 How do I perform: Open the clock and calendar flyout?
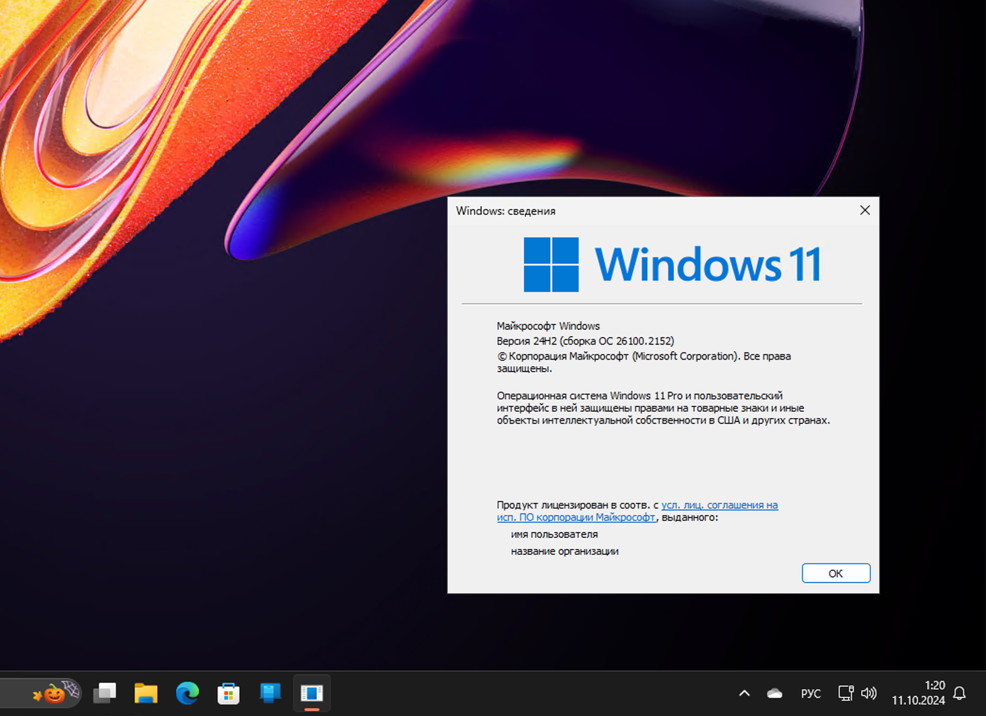918,693
